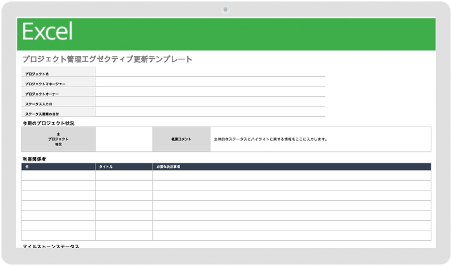Click the 'タイトル' column header
Image resolution: width=452 pixels, height=266 pixels.
click(x=124, y=167)
